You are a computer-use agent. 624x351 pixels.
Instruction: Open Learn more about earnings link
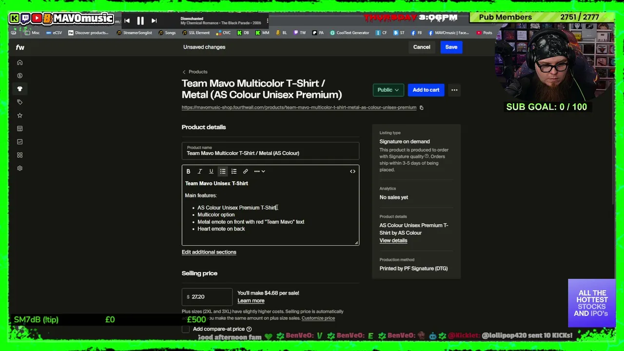click(251, 301)
